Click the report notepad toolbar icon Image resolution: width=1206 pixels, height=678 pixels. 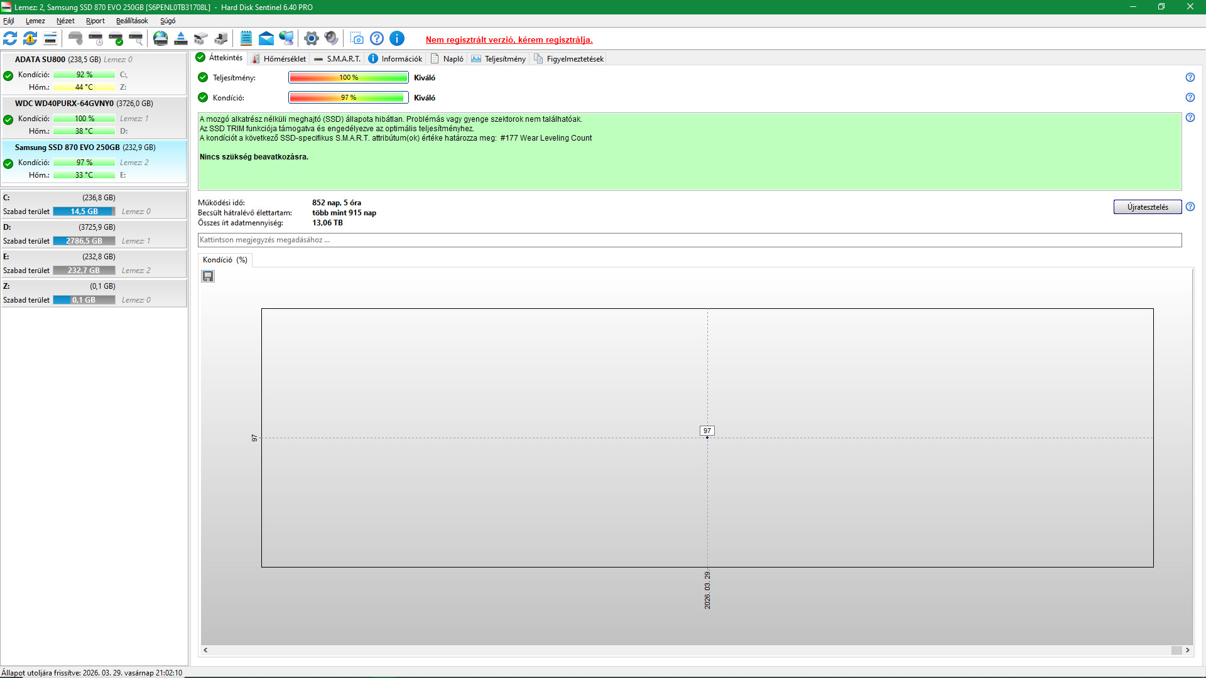(246, 39)
